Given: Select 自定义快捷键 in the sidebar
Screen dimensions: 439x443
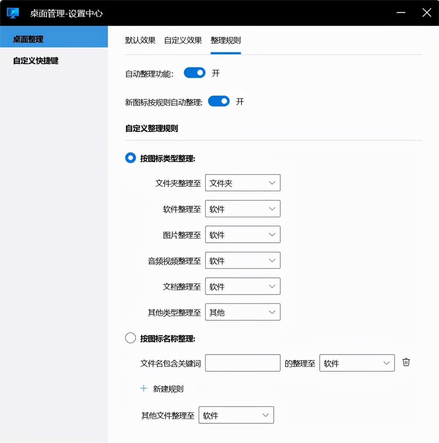Looking at the screenshot, I should (35, 61).
